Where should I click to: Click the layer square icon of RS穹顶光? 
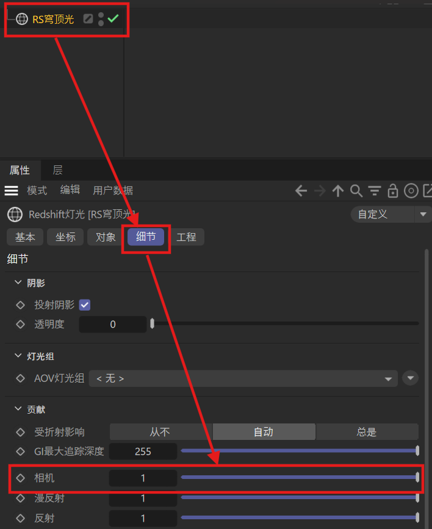[x=88, y=18]
